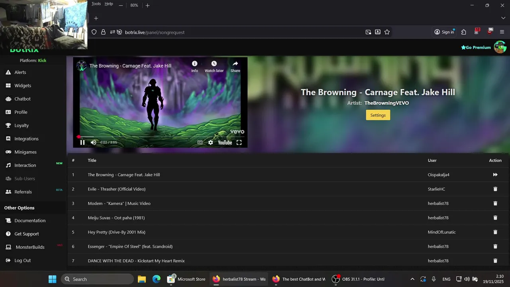Open the Firefox hamburger application menu

(x=502, y=32)
